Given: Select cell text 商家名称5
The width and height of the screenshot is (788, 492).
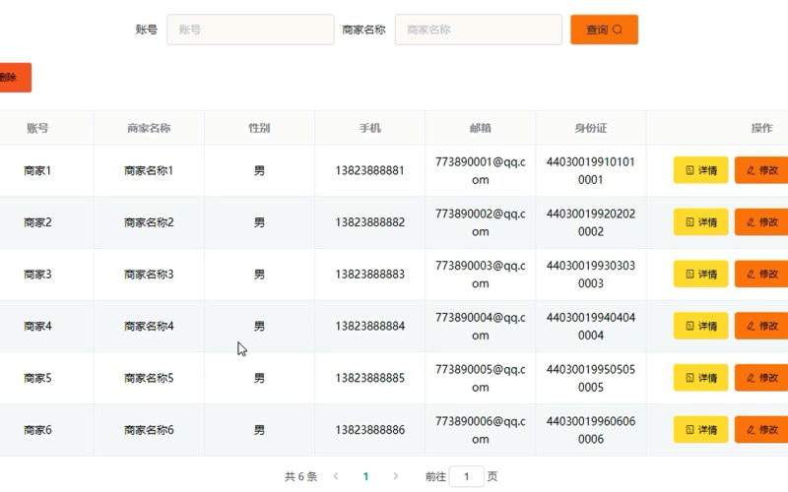Looking at the screenshot, I should [149, 378].
